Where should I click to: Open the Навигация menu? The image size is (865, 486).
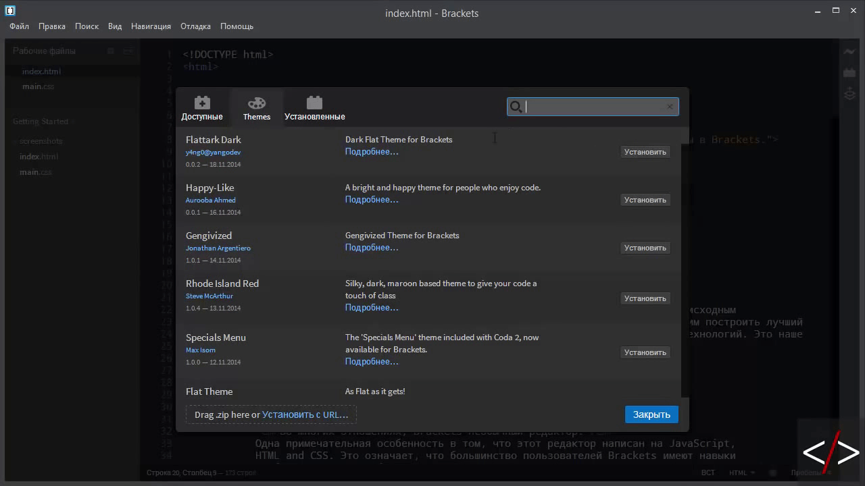(151, 26)
